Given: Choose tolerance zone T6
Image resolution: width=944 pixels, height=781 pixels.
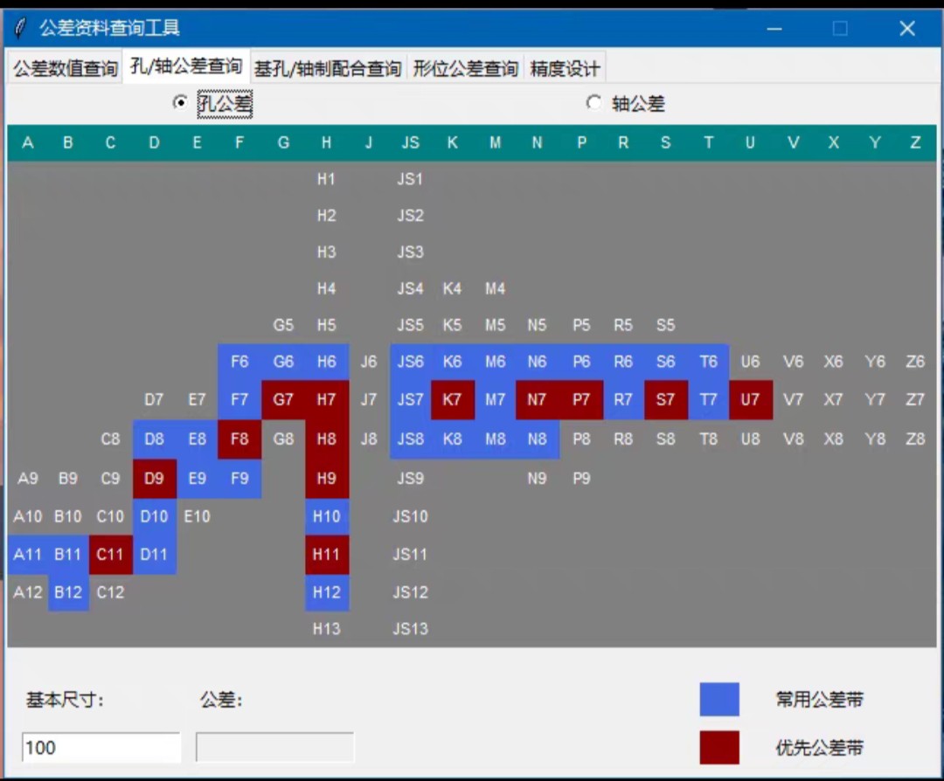Looking at the screenshot, I should (709, 362).
